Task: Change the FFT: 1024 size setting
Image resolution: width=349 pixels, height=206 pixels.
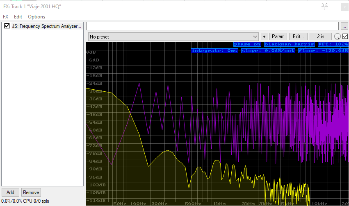Action: (333, 44)
